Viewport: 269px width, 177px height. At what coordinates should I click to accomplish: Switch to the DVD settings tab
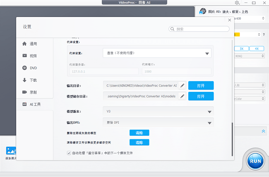click(x=34, y=68)
